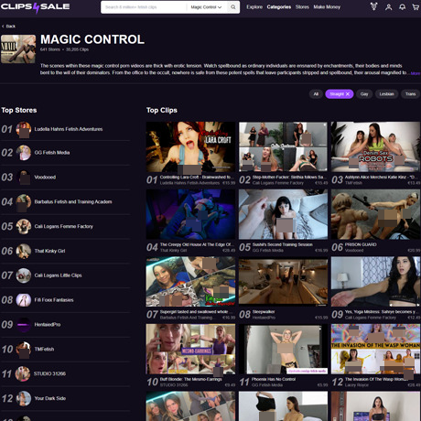The image size is (421, 421).
Task: Click the Back arrow link
Action: [x=8, y=27]
